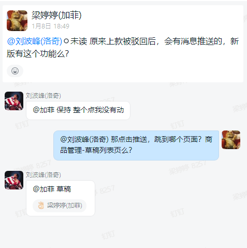Open Garfield avatar beside blue message bubble
Image resolution: width=247 pixels, height=248 pixels.
(x=231, y=140)
